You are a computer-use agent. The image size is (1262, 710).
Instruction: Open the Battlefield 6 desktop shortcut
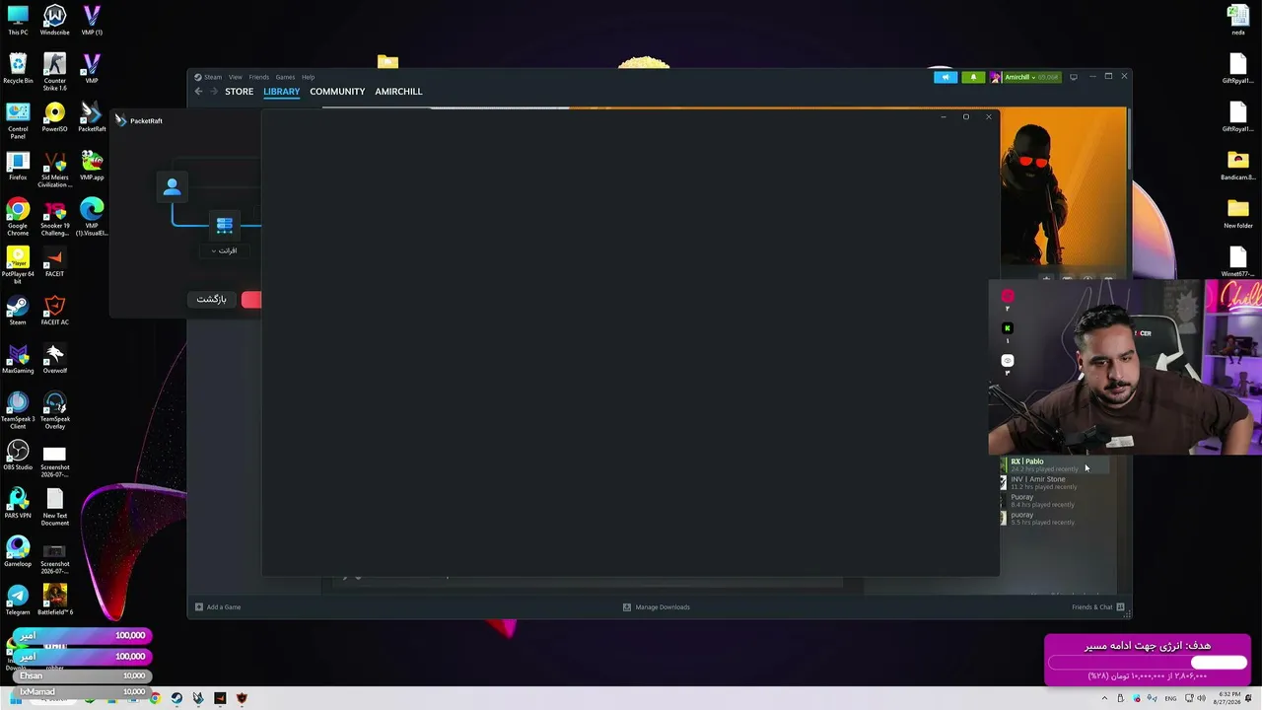click(54, 600)
